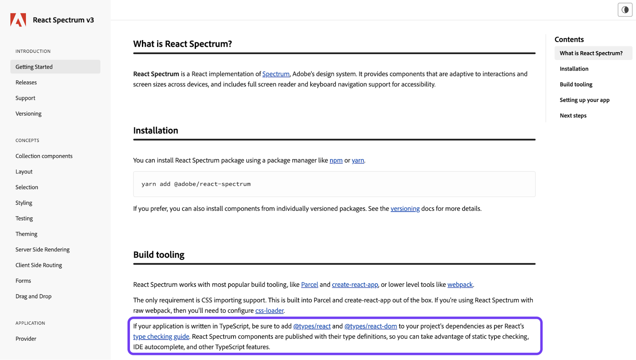Follow the Spectrum design system link
This screenshot has height=360, width=636.
tap(276, 74)
